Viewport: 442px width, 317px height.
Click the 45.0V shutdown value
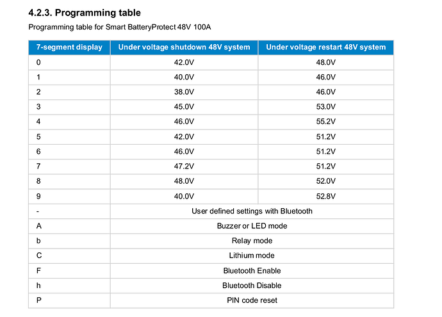[x=184, y=106]
